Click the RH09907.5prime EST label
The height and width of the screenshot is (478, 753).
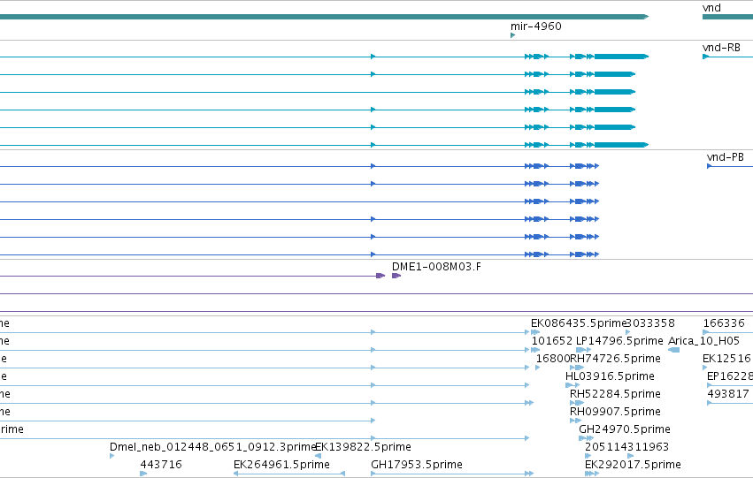click(x=615, y=412)
